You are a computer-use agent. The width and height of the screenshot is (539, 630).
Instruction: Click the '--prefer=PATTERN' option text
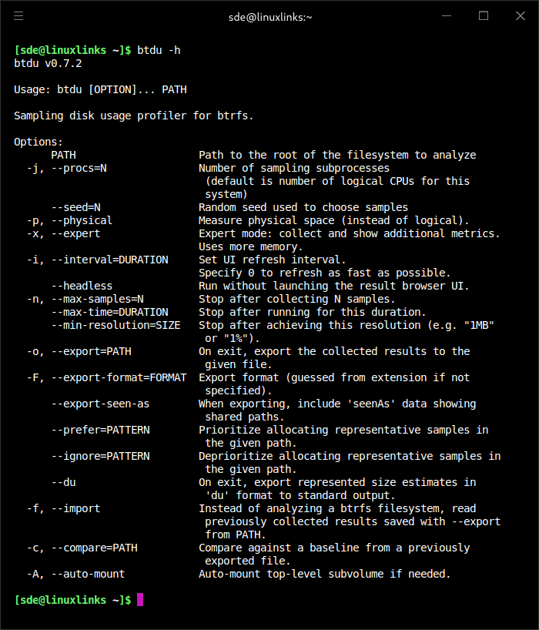[100, 430]
